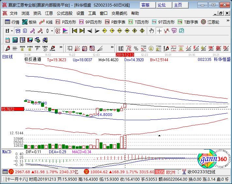The image size is (232, 184).
Task: Click the 沪 Shanghai index icon
Action: click(11, 172)
